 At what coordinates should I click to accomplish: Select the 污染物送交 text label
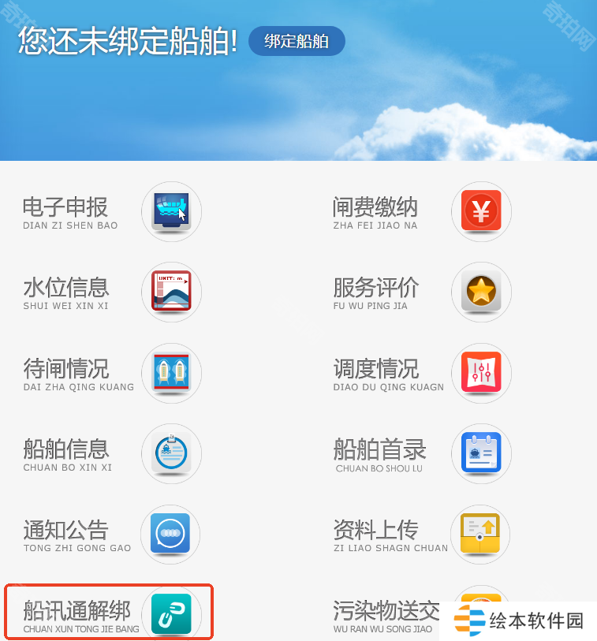point(386,611)
